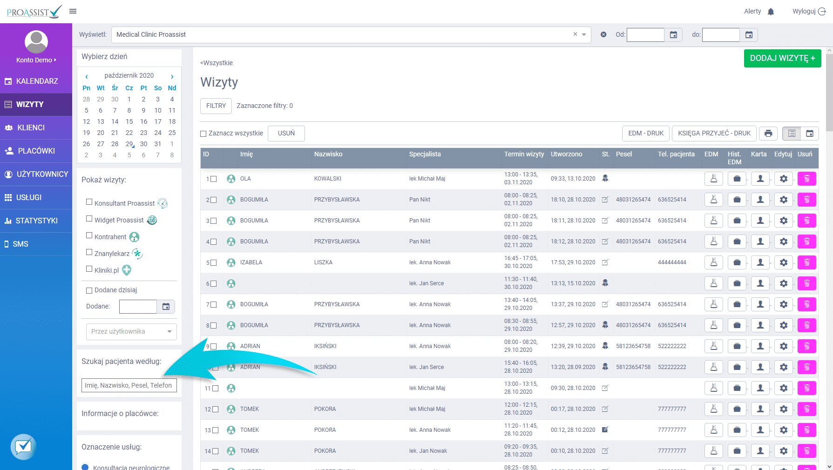833x470 pixels.
Task: Open EDM flask icon for OLA KOWALSKI
Action: click(714, 179)
